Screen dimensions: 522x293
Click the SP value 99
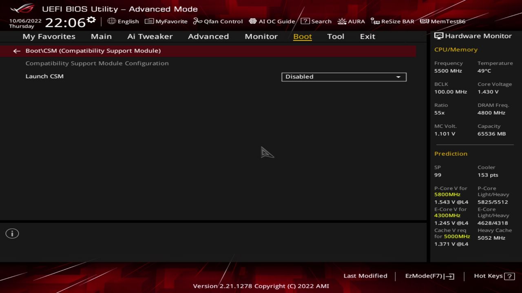point(438,175)
